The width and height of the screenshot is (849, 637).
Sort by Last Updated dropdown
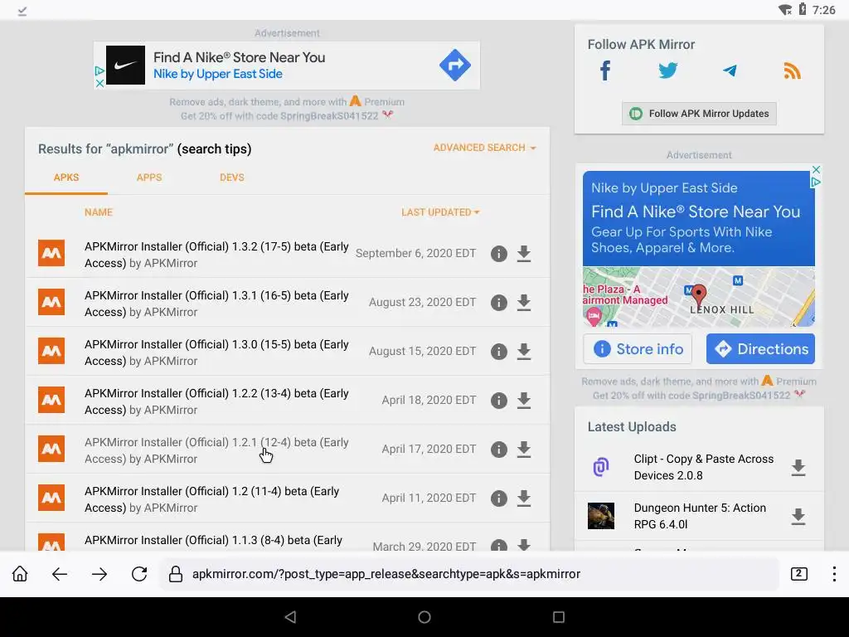tap(440, 212)
